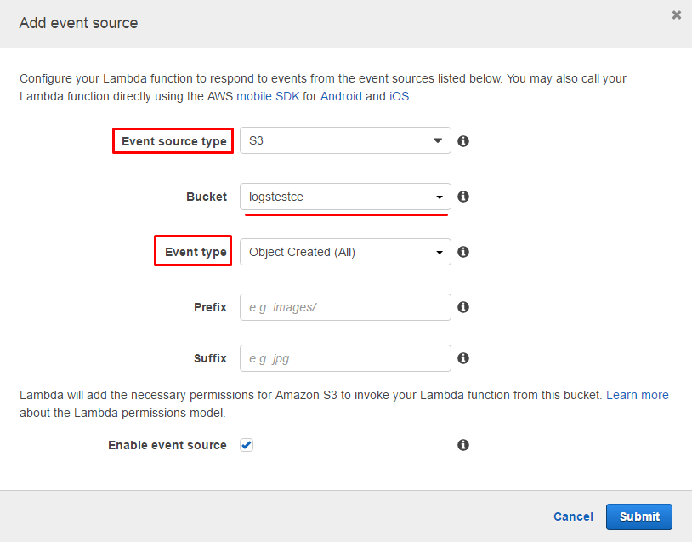This screenshot has width=692, height=542.
Task: Expand the Bucket dropdown showing logstestce
Action: pos(345,197)
